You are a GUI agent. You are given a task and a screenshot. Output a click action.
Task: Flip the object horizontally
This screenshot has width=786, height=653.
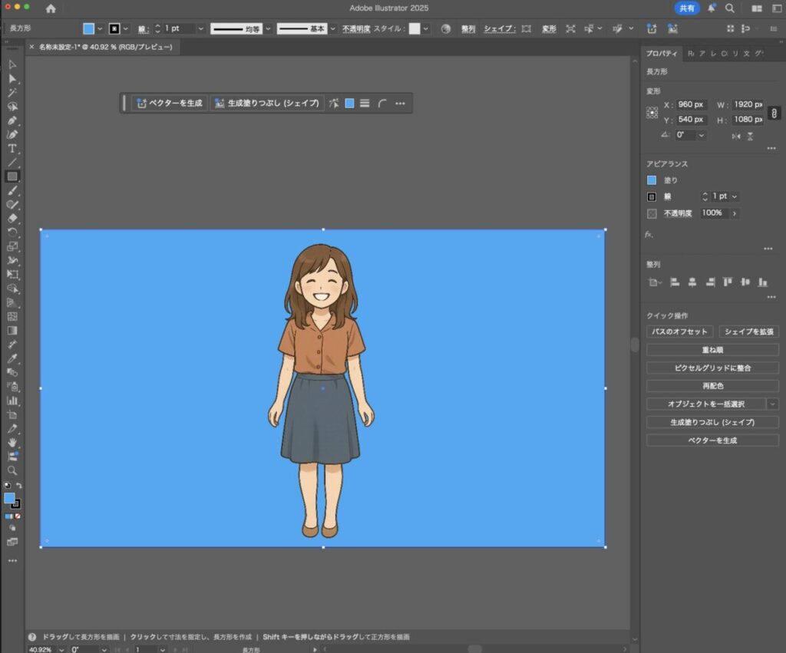click(x=736, y=137)
